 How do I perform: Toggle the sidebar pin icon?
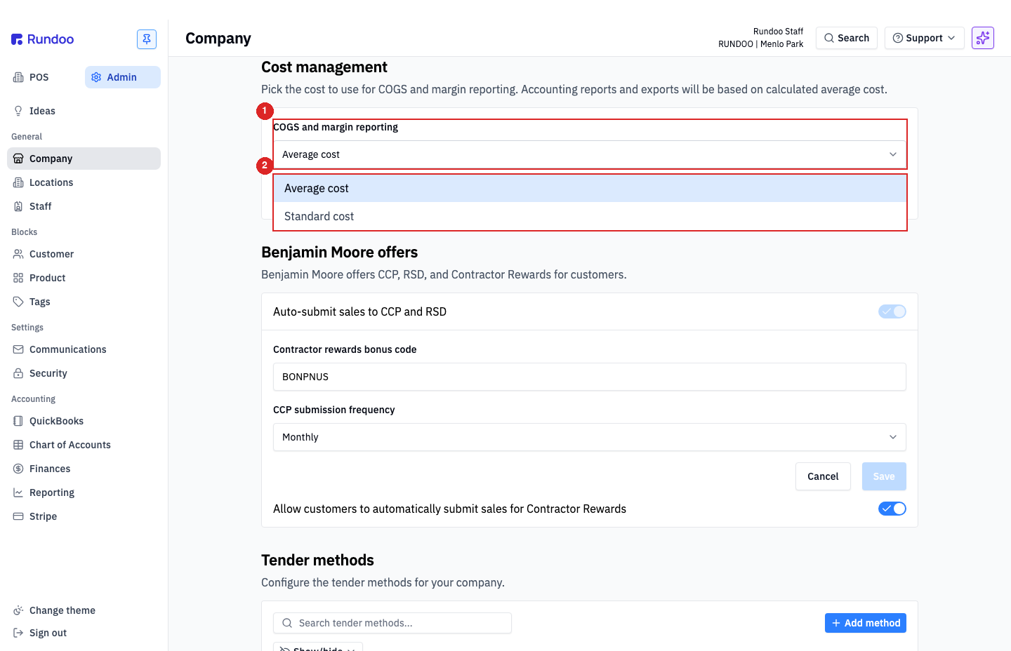point(147,39)
